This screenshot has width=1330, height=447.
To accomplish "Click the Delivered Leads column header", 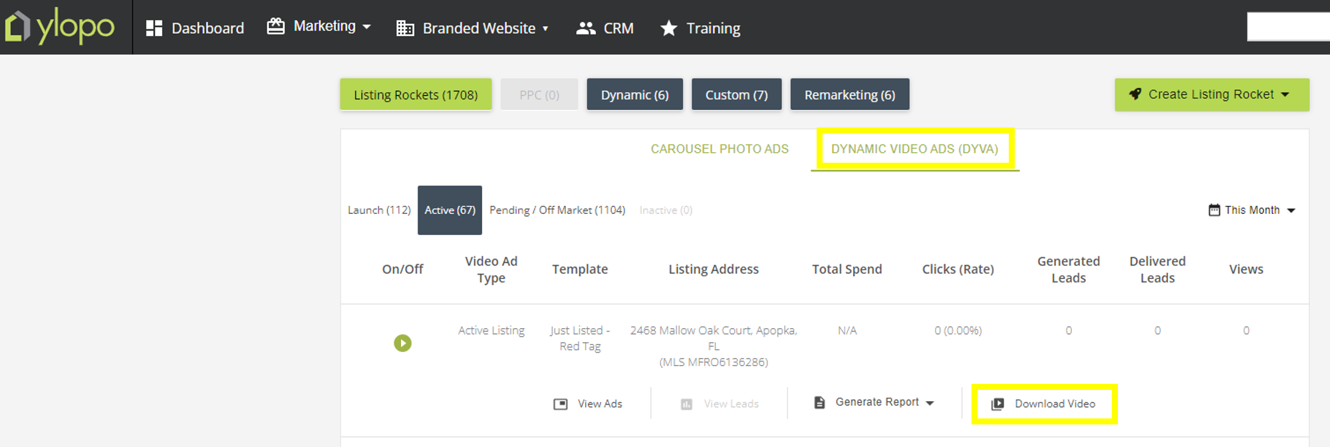I will (x=1157, y=269).
